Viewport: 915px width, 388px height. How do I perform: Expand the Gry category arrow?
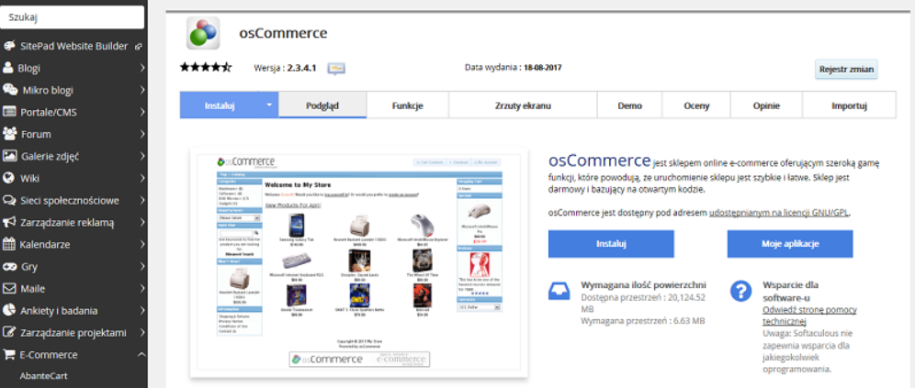[141, 266]
